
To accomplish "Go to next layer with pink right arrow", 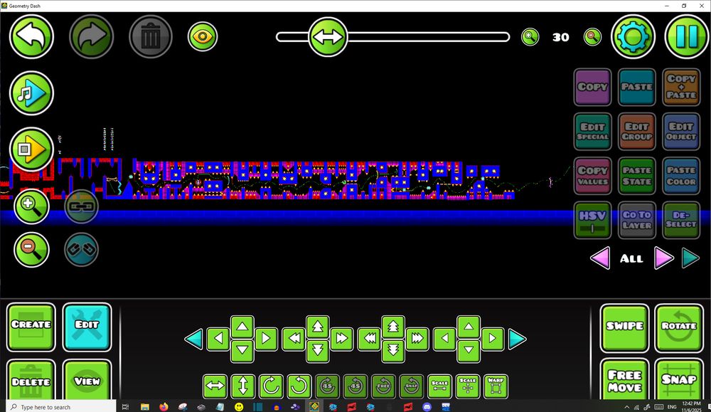I will click(664, 258).
